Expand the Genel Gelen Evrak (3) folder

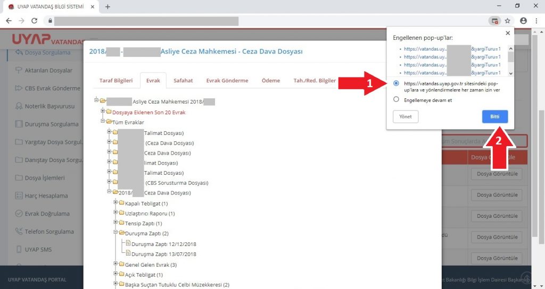[x=116, y=264]
